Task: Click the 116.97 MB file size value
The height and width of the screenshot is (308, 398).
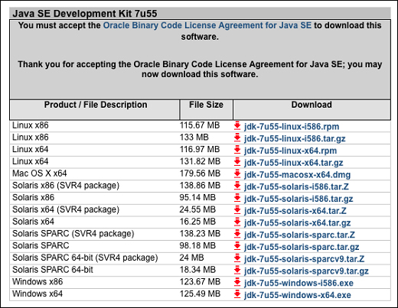Action: coord(200,149)
